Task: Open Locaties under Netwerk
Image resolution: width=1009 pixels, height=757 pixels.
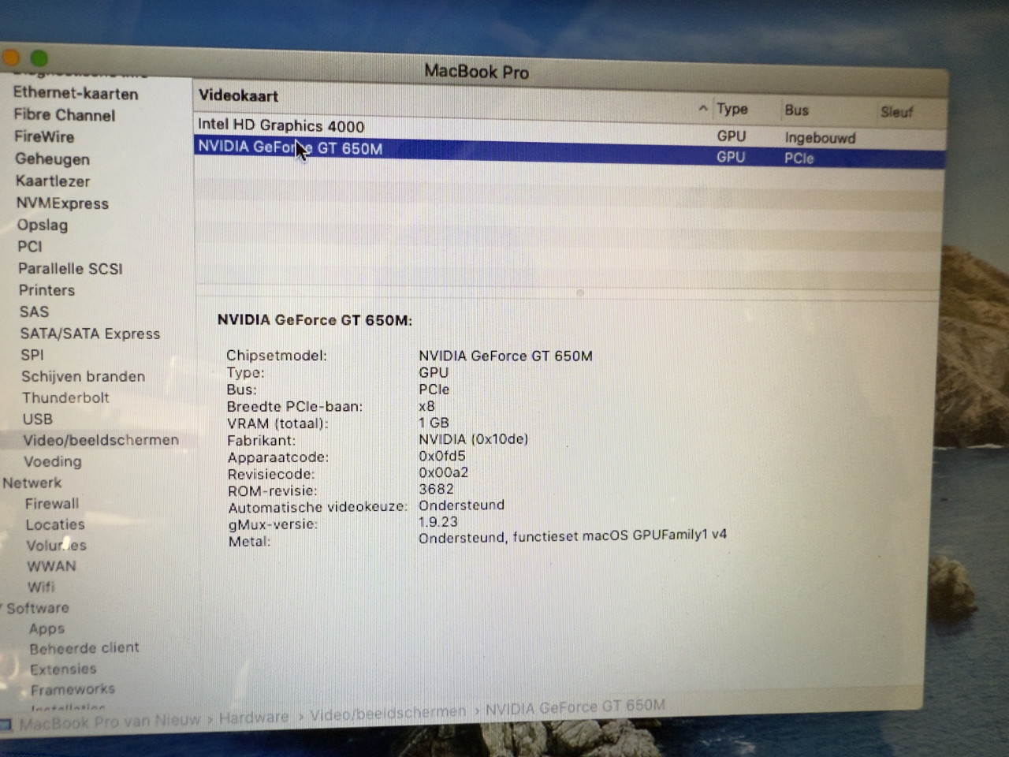Action: [x=55, y=524]
